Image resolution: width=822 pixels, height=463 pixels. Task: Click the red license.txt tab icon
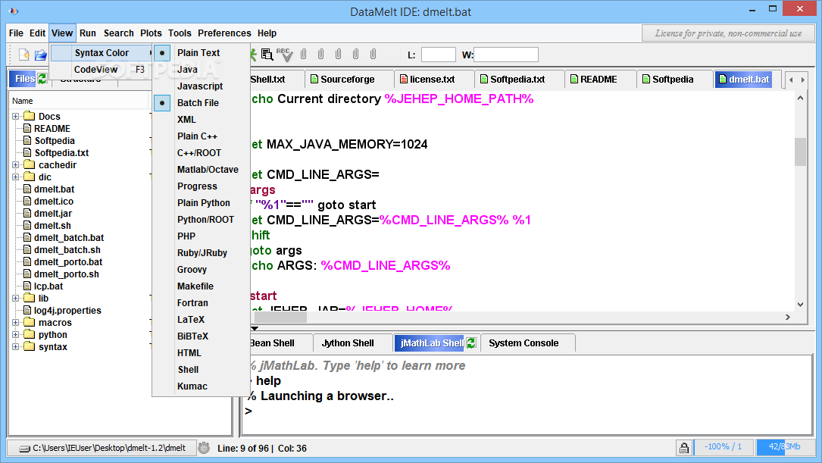[404, 79]
